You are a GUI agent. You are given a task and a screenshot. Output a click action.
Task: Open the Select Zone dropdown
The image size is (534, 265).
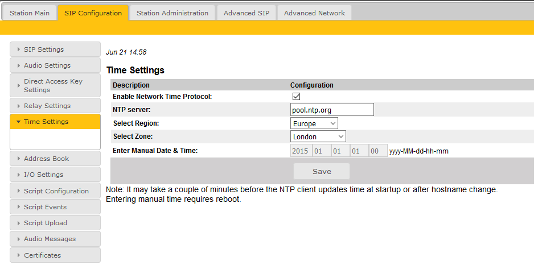(x=318, y=136)
